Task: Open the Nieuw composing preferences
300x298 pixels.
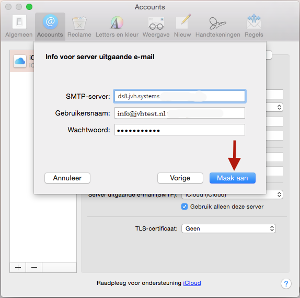Action: [x=182, y=26]
